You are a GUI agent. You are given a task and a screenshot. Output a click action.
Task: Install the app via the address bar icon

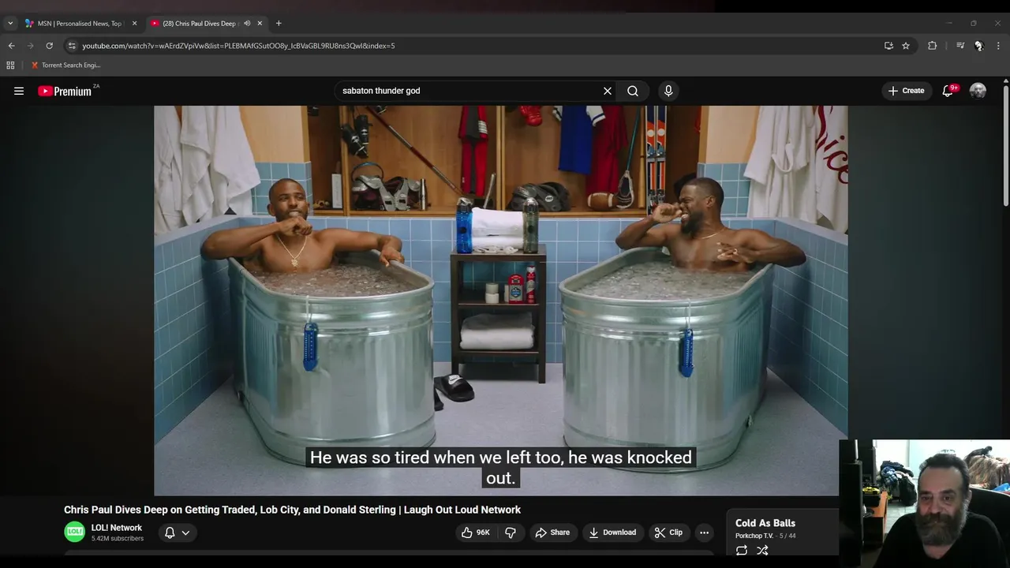pyautogui.click(x=888, y=46)
